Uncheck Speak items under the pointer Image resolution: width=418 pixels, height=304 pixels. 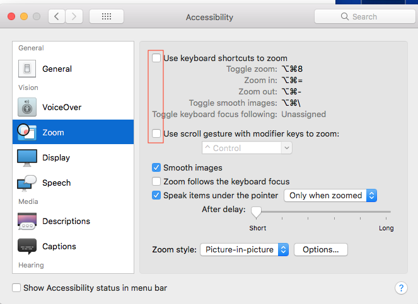coord(156,195)
